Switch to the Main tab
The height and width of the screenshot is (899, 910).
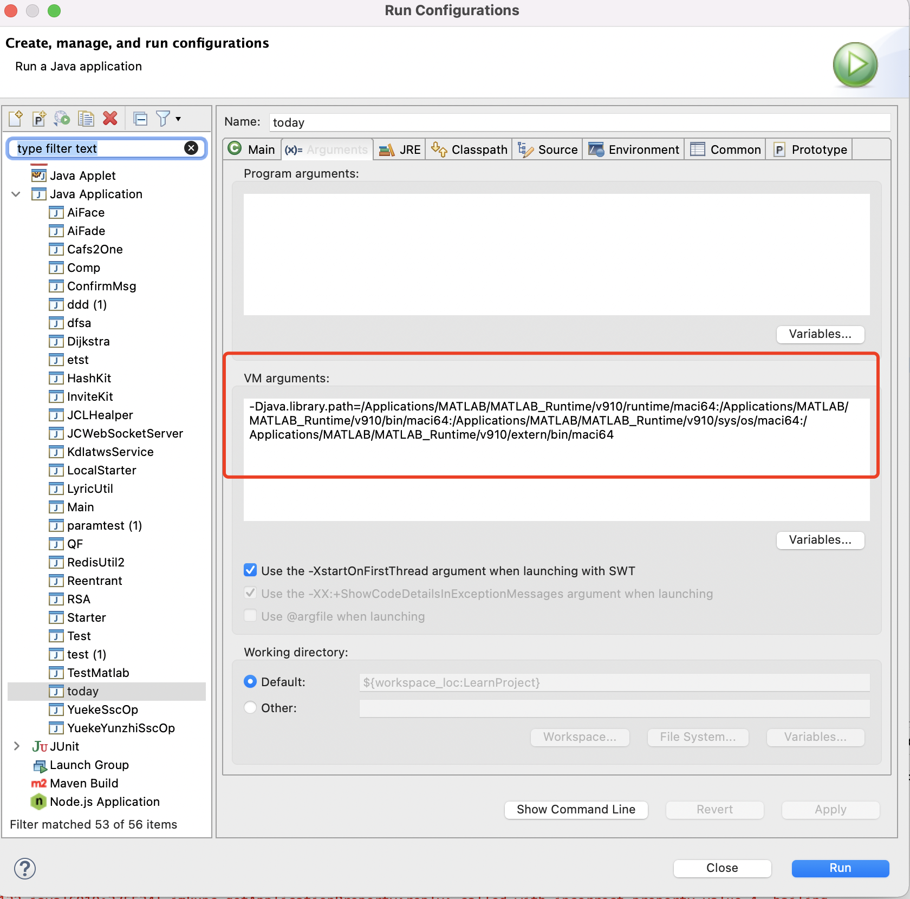point(252,149)
